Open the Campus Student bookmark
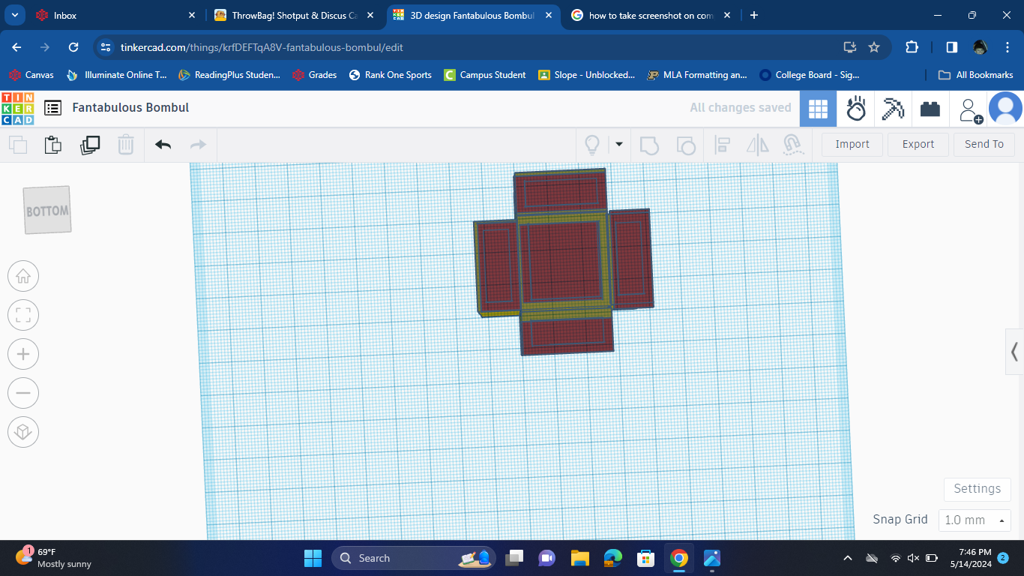The height and width of the screenshot is (576, 1024). click(485, 75)
